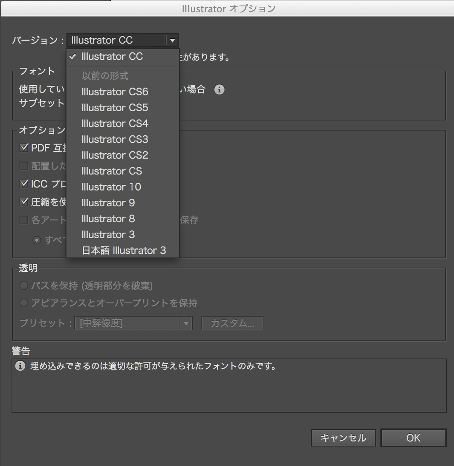Select 日本語 Illustrator 3 option
This screenshot has height=466, width=454.
point(123,250)
